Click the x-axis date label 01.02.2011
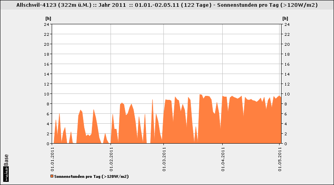The width and height of the screenshot is (334, 185). [111, 159]
